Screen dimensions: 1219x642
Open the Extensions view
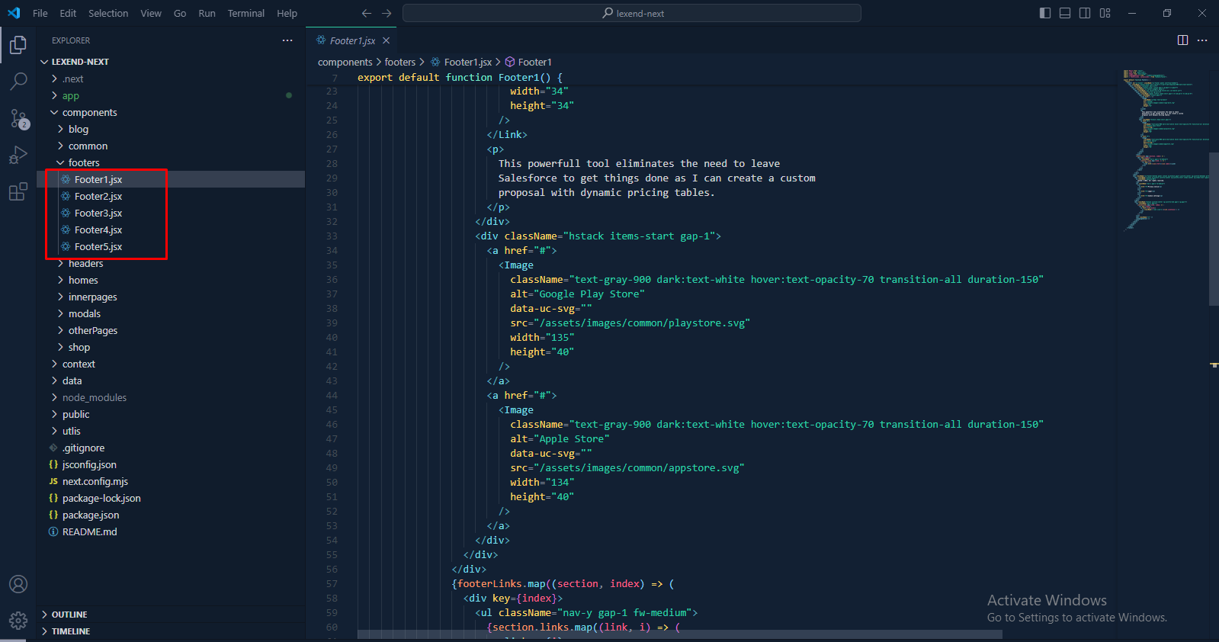[x=18, y=192]
